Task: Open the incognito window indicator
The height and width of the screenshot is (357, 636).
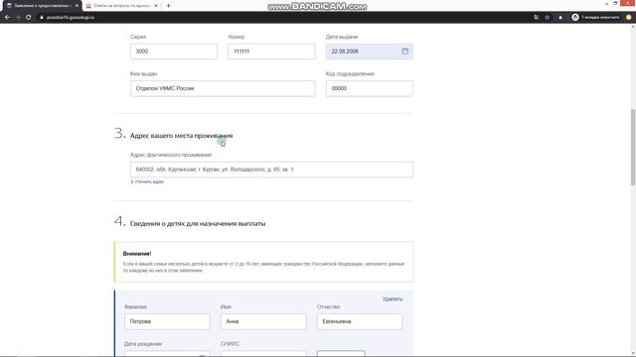Action: 595,18
